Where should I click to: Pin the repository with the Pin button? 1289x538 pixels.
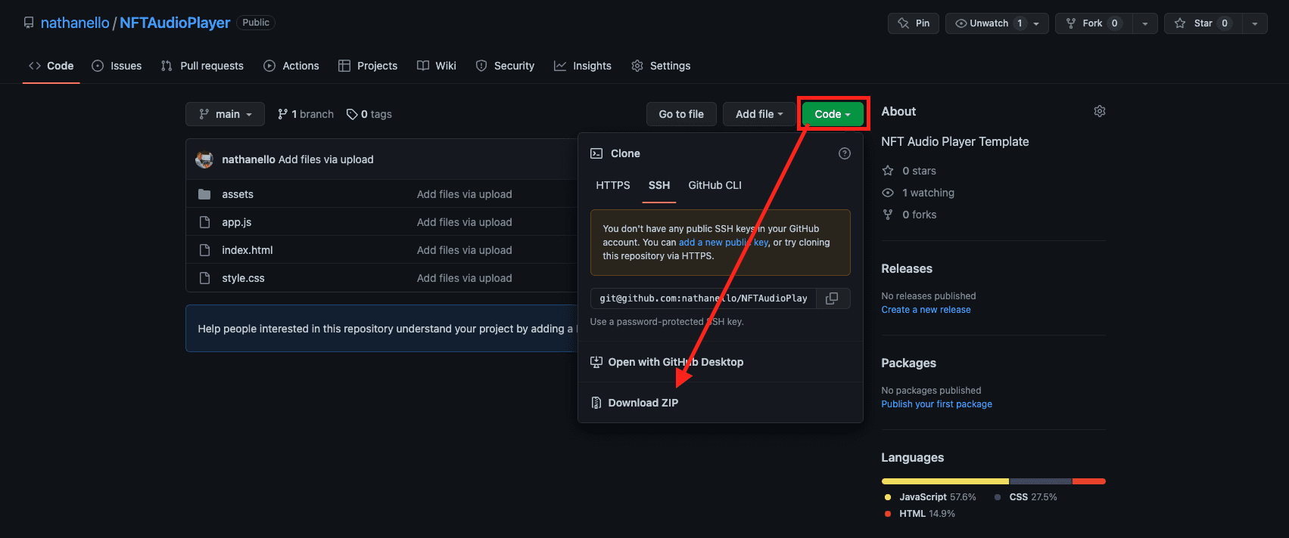(914, 23)
